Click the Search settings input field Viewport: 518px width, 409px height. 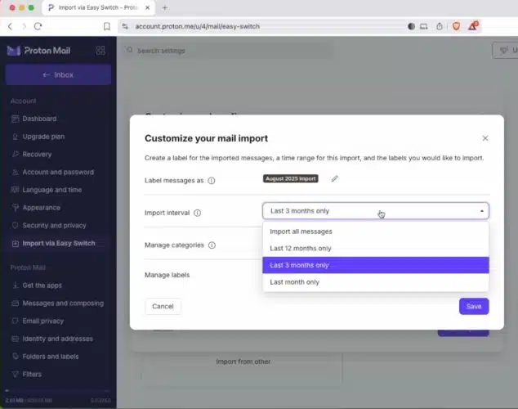click(x=229, y=51)
